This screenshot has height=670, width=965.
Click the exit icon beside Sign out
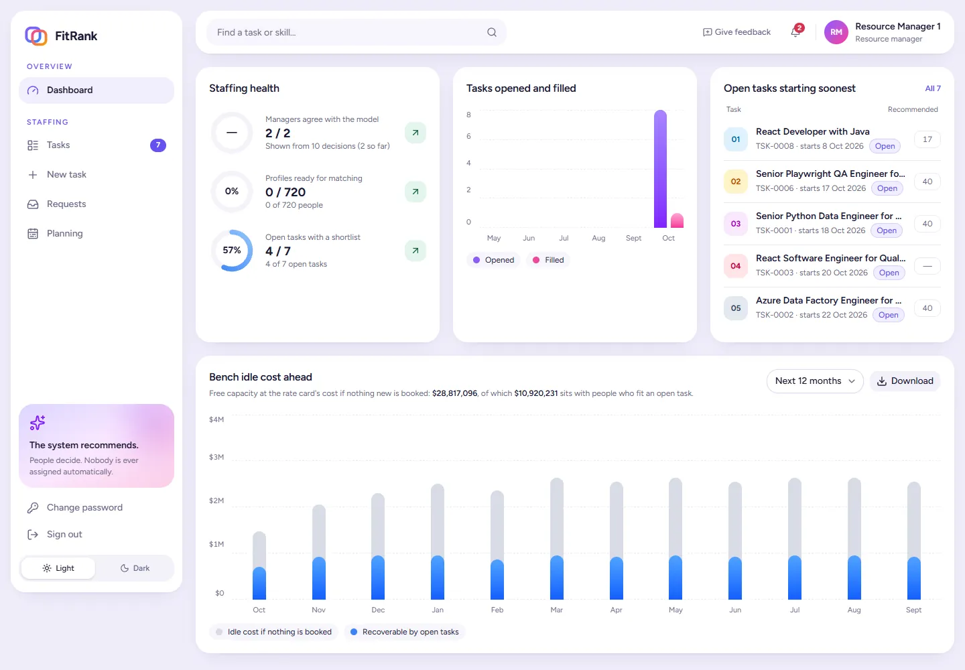click(x=33, y=535)
